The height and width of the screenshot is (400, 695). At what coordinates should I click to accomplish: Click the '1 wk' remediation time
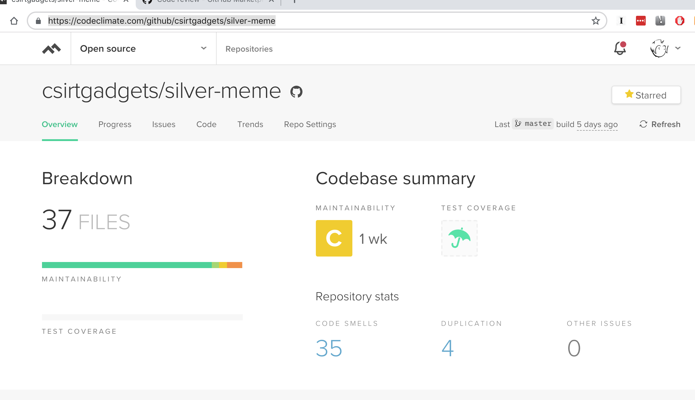[x=373, y=239]
